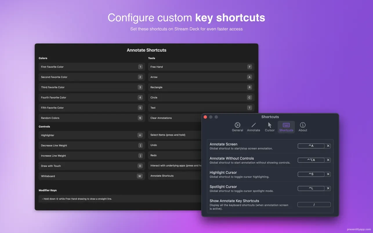Click the Rectangle tool key R
The height and width of the screenshot is (233, 373).
[x=249, y=87]
